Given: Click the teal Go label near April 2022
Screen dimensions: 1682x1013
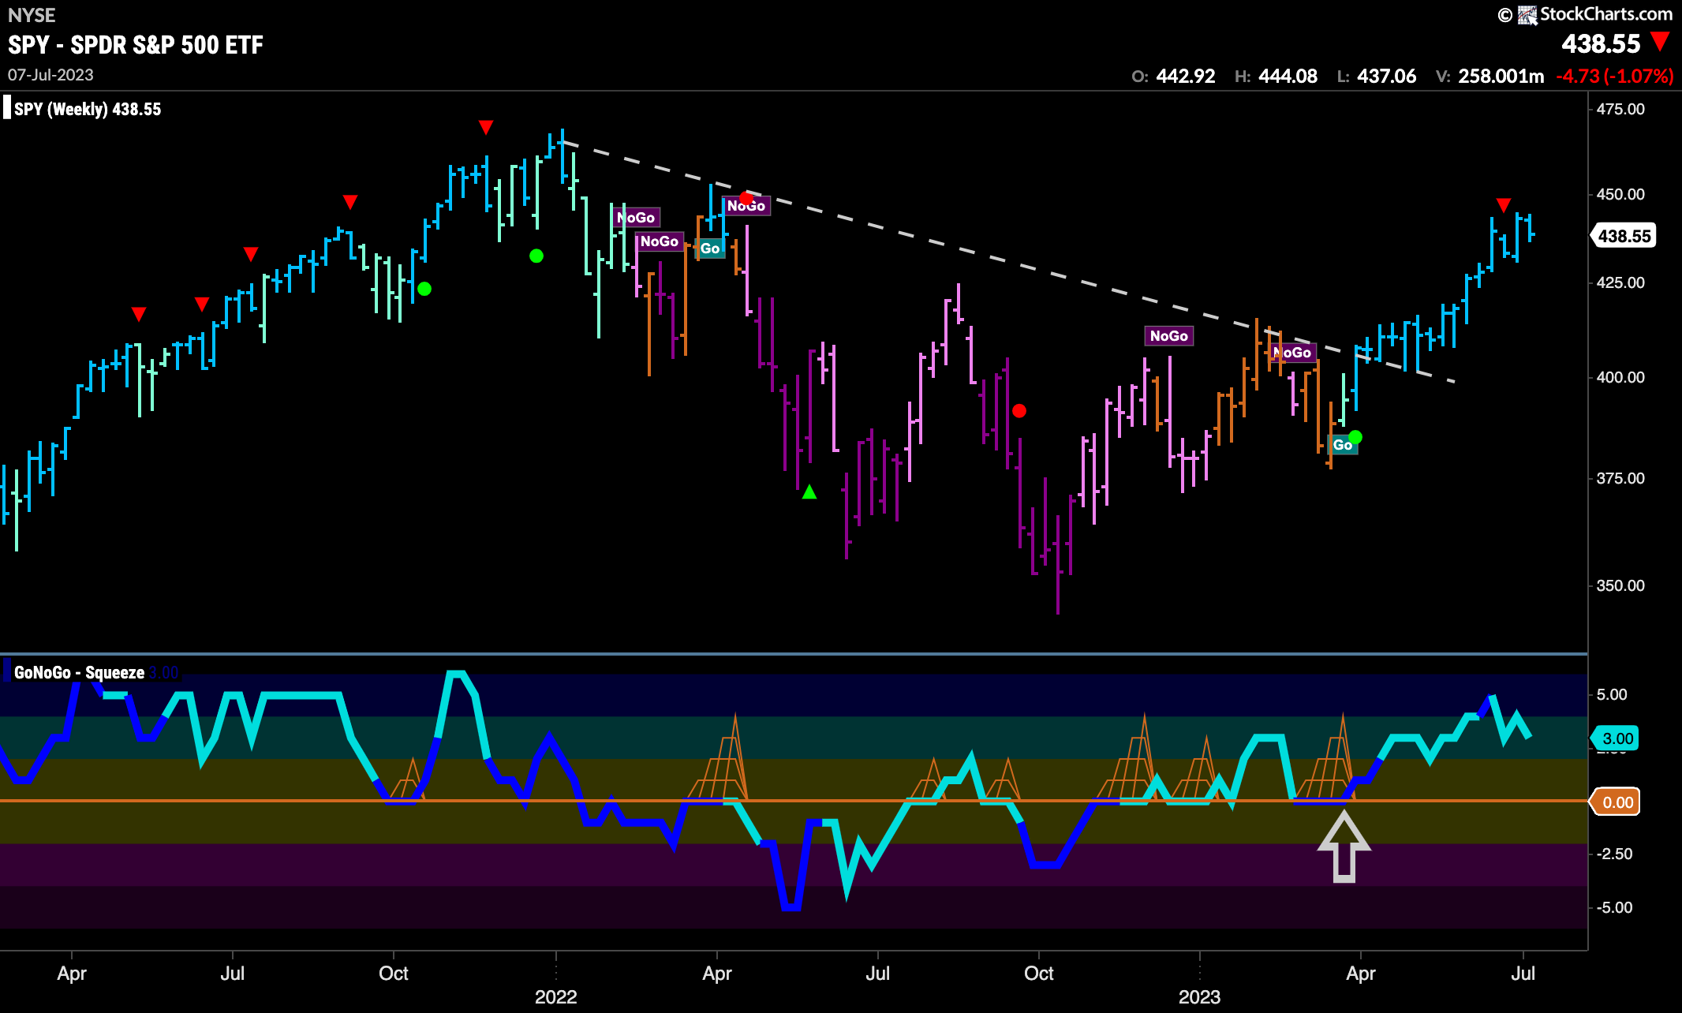Looking at the screenshot, I should click(x=710, y=249).
